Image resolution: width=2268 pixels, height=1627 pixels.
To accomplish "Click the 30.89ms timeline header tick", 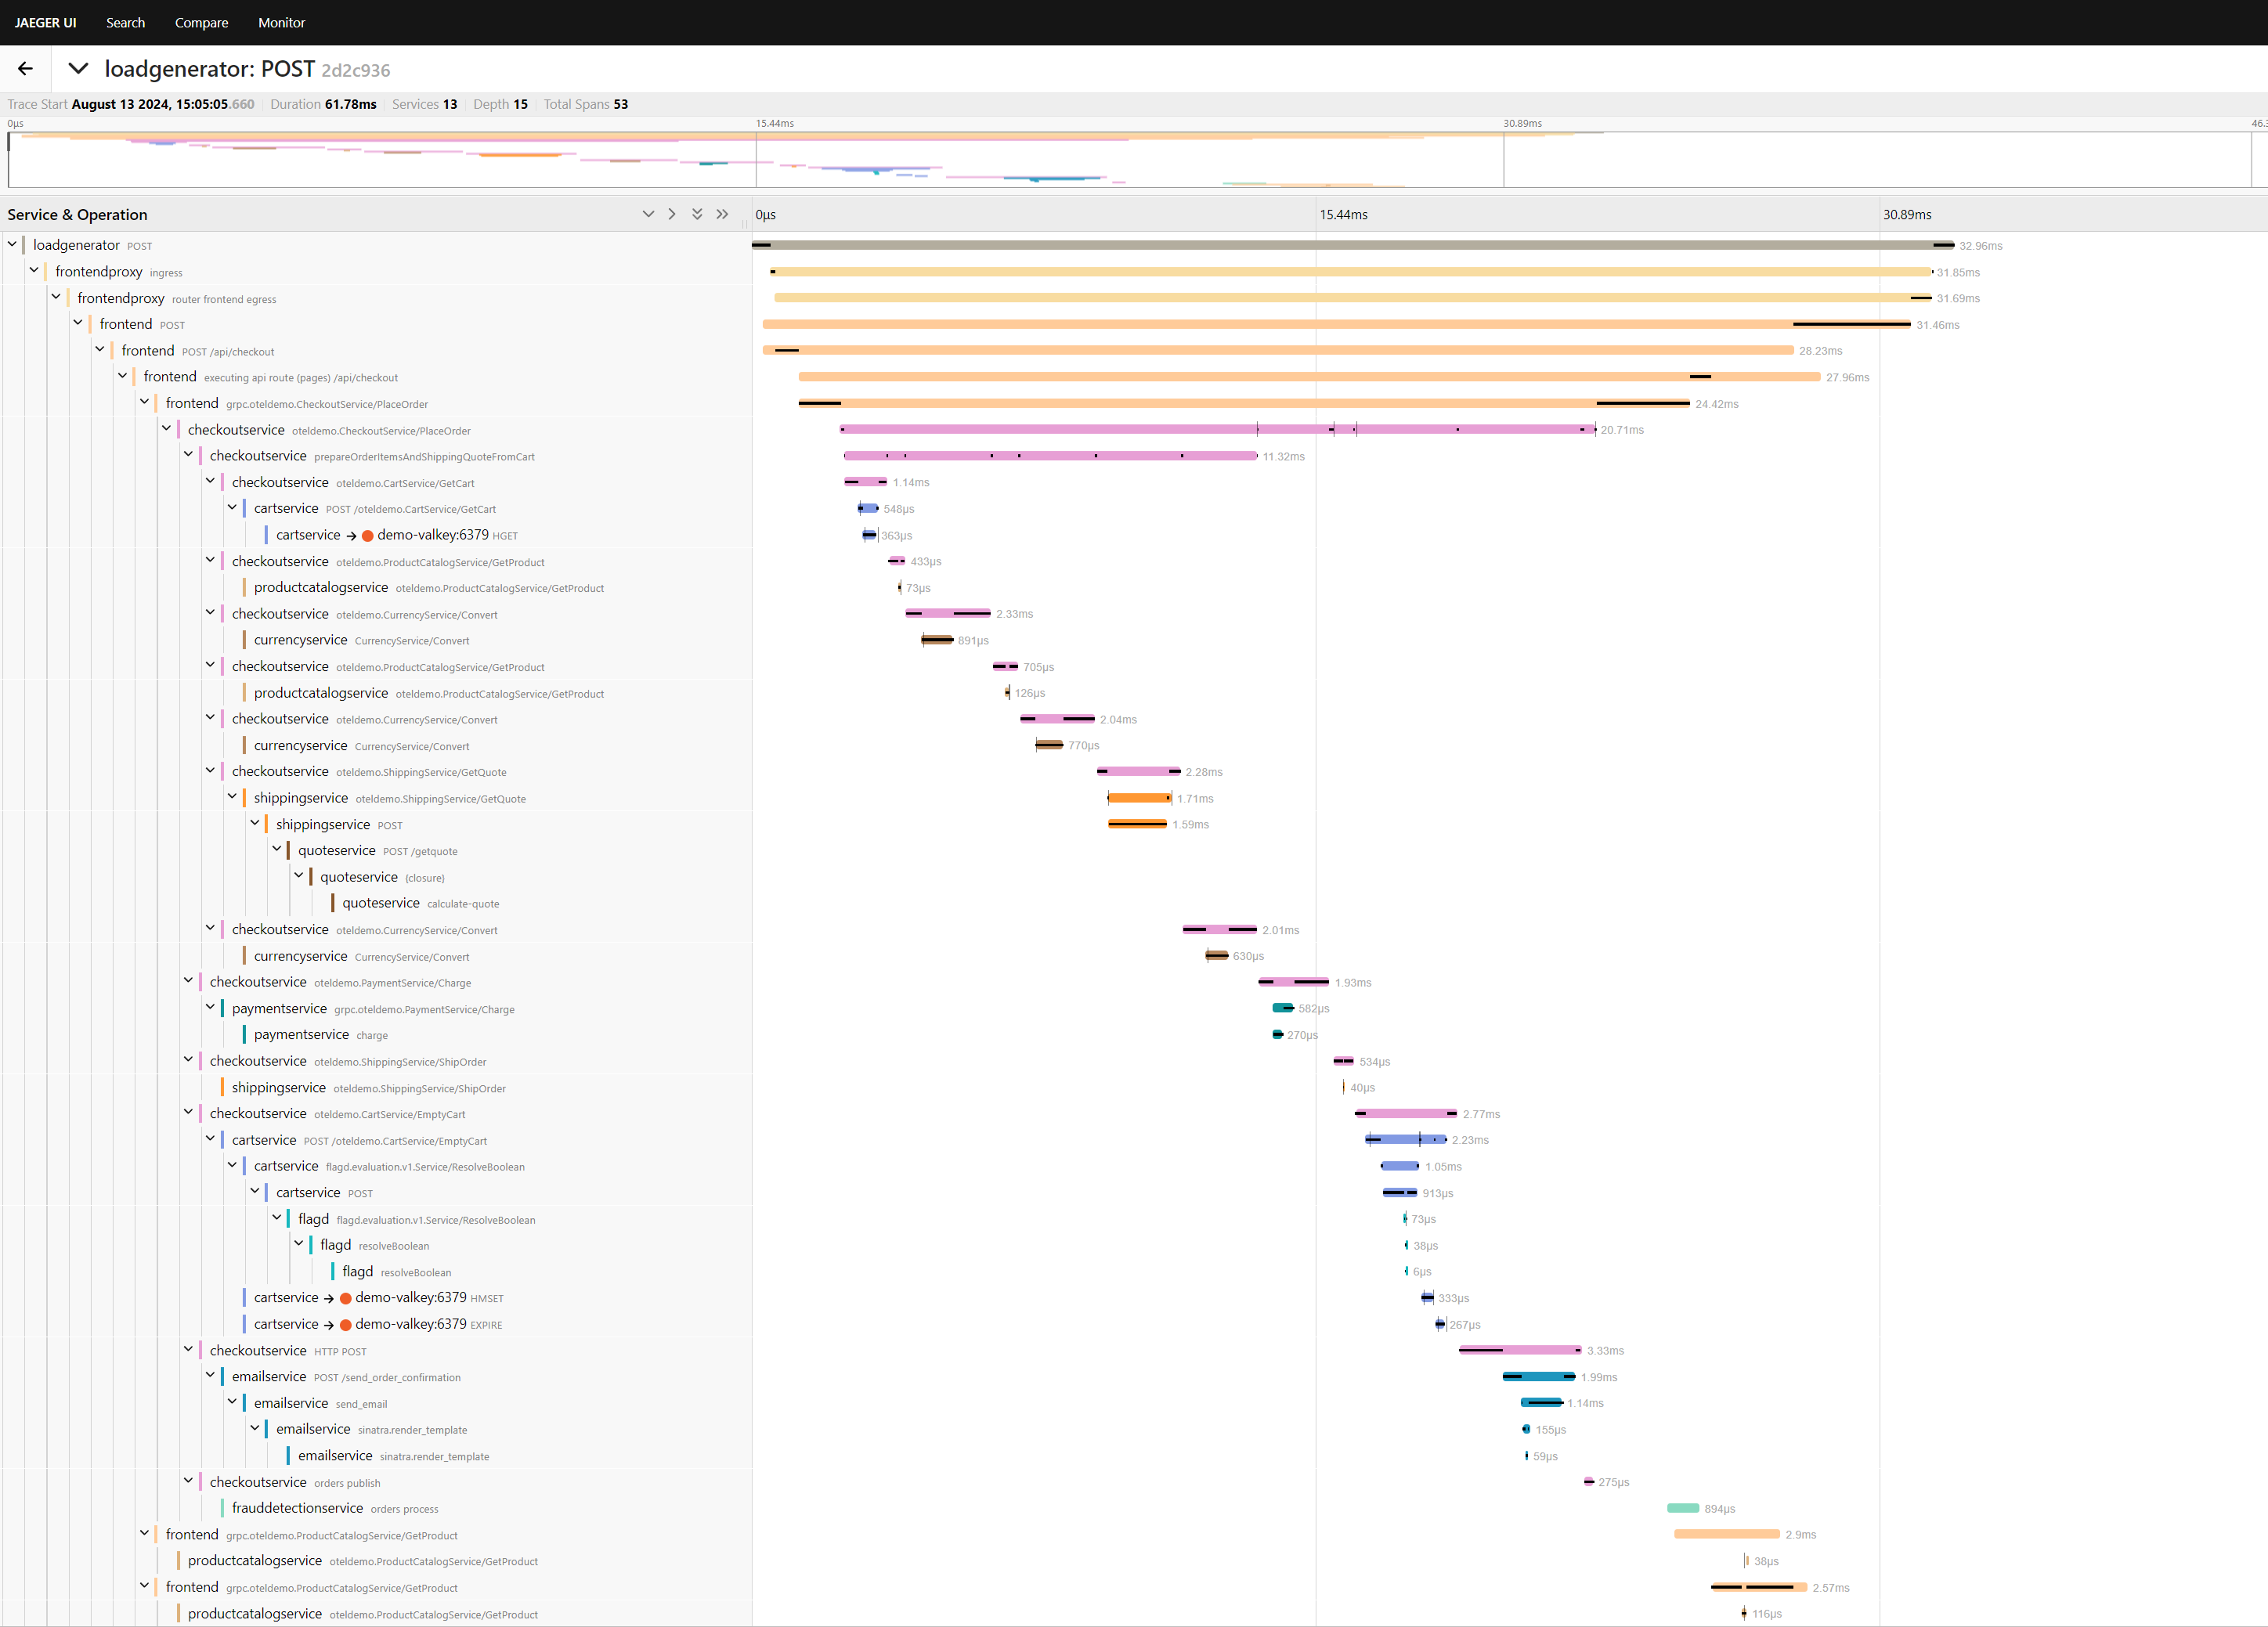I will (1907, 215).
